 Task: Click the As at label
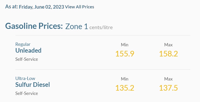coord(12,7)
